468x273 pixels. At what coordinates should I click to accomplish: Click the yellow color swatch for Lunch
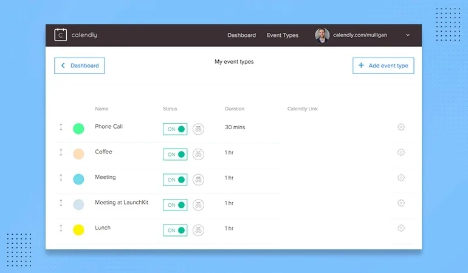pos(78,230)
